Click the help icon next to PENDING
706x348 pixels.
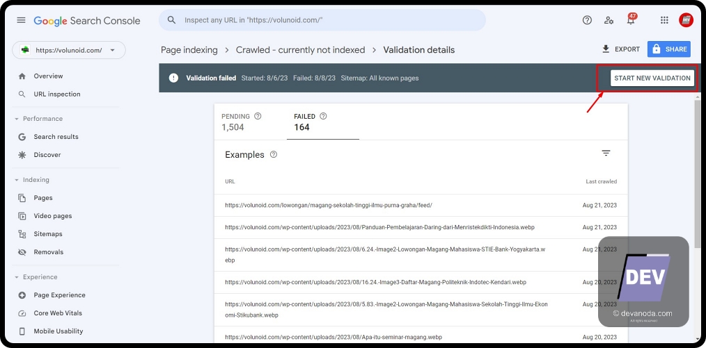click(258, 116)
